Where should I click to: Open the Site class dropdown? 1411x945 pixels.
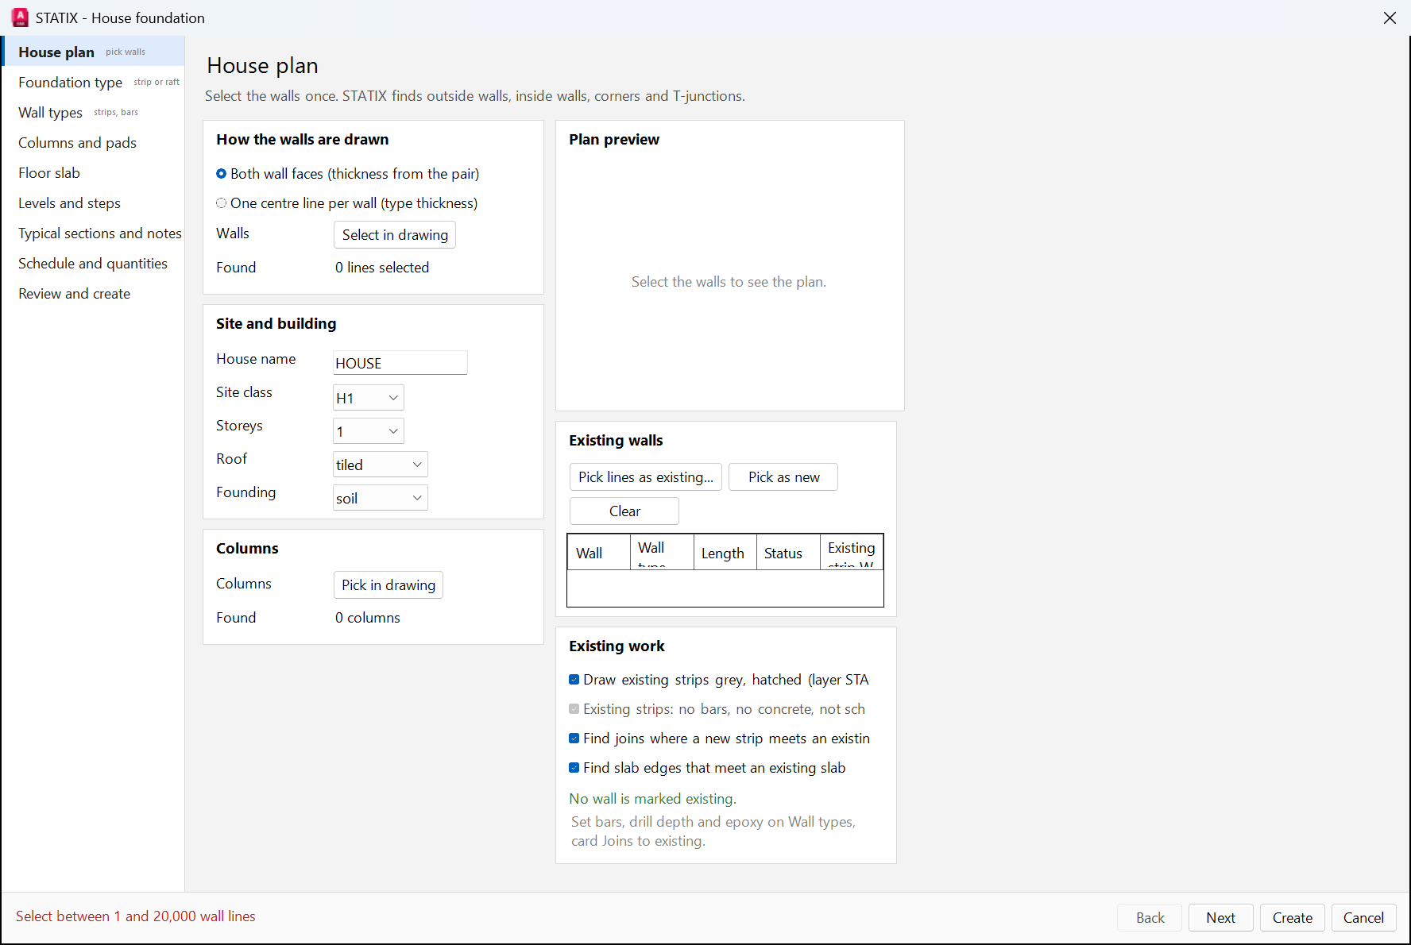(369, 398)
